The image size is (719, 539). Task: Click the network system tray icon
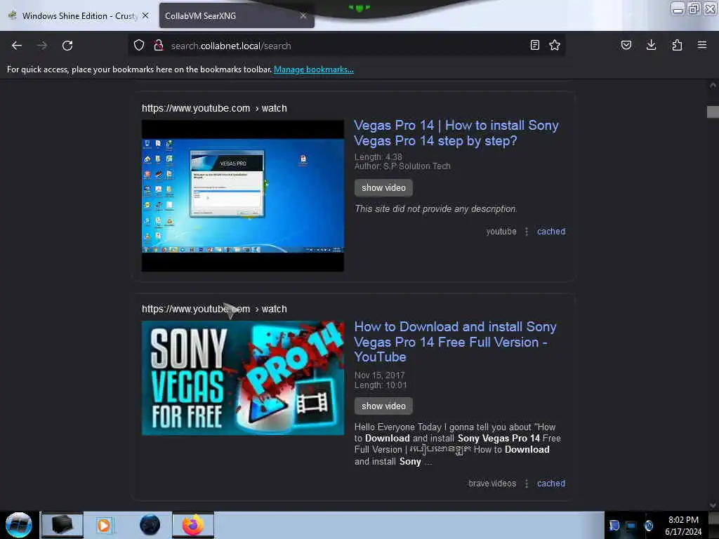631,526
